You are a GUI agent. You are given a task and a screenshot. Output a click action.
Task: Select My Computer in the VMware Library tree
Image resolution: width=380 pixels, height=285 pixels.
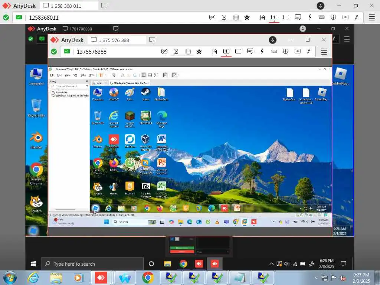(x=59, y=92)
